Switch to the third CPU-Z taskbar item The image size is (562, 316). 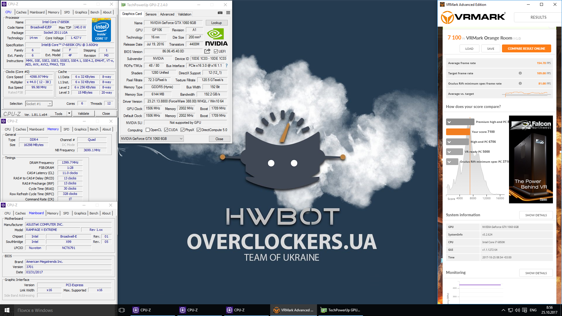pos(246,310)
